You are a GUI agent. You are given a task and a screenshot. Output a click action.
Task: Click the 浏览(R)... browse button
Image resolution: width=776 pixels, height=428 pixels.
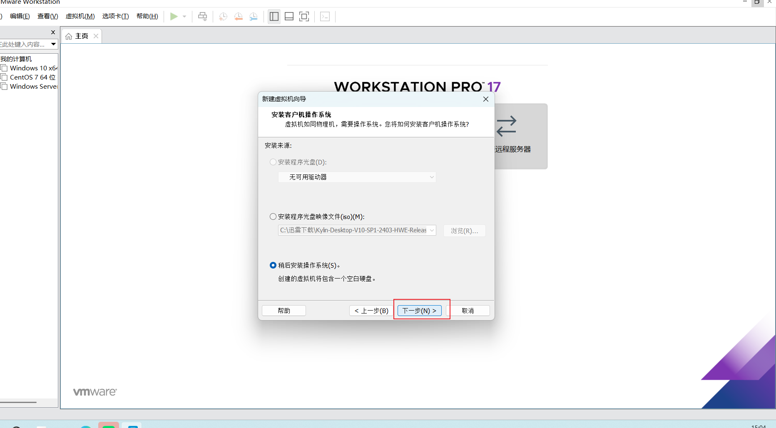[465, 231]
